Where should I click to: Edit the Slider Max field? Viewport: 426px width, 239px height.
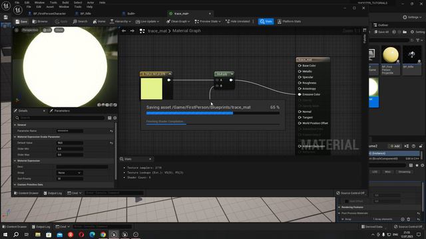(x=69, y=155)
